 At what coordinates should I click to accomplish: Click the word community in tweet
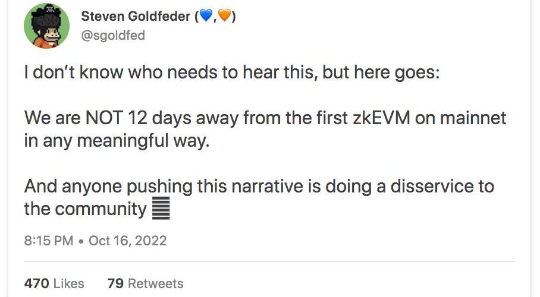101,209
